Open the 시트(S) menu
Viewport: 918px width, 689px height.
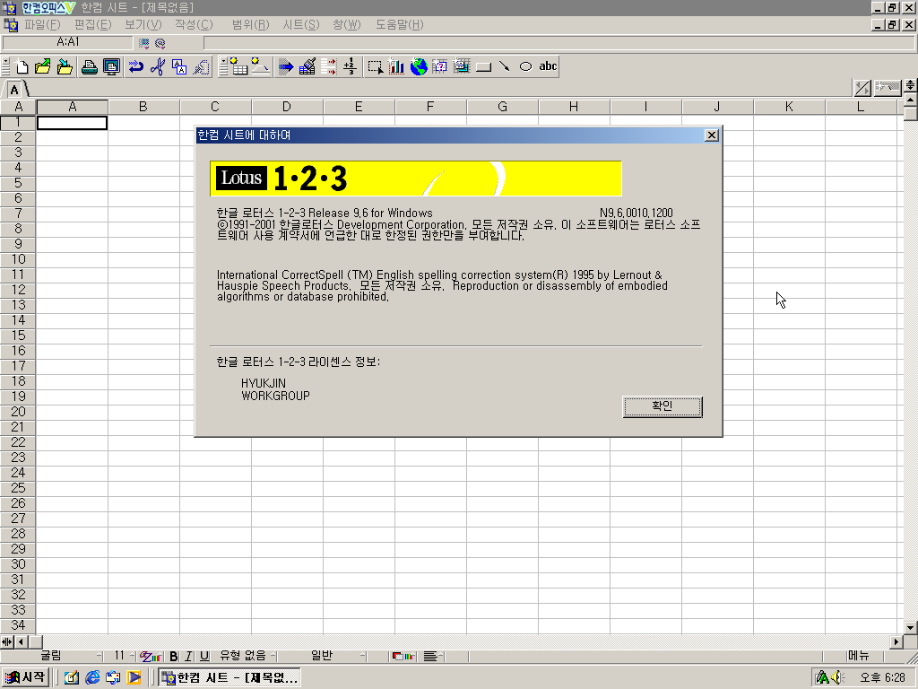click(x=301, y=24)
